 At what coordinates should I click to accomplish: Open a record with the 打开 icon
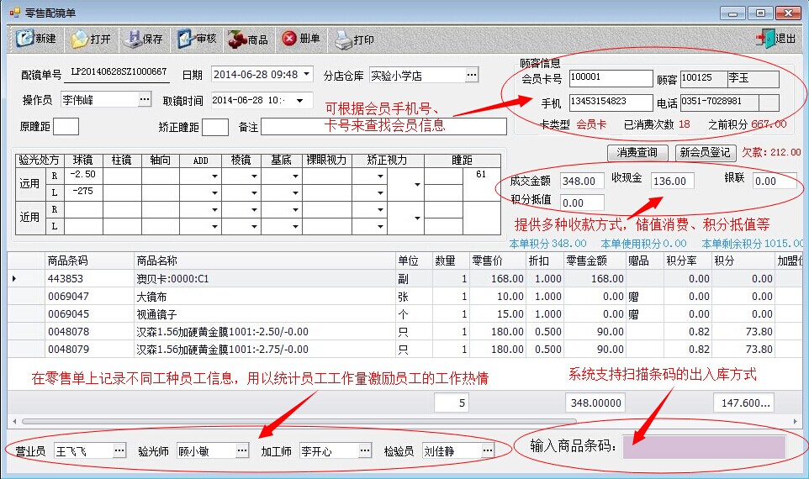[90, 39]
